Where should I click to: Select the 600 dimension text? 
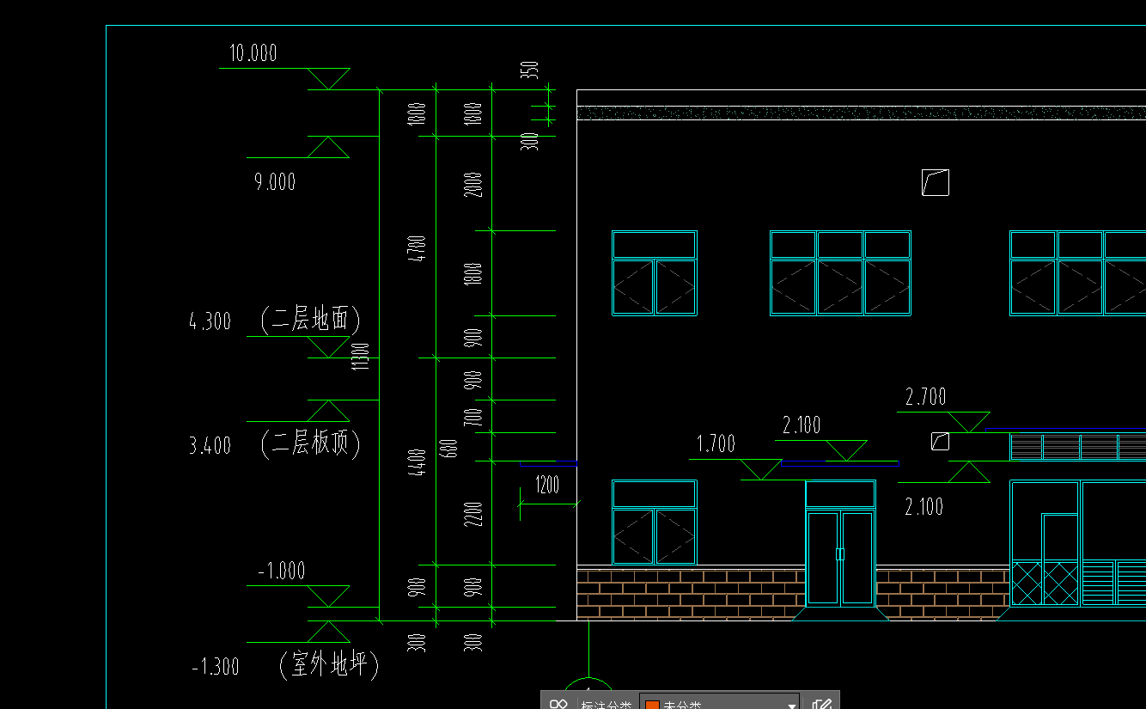450,447
